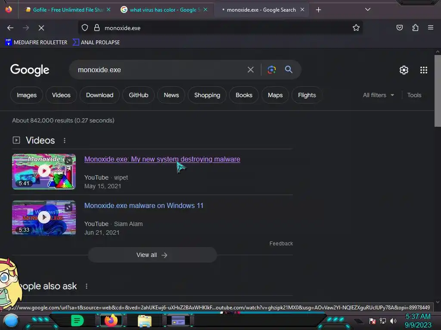The height and width of the screenshot is (330, 441).
Task: Filter results by Shopping
Action: (x=207, y=95)
